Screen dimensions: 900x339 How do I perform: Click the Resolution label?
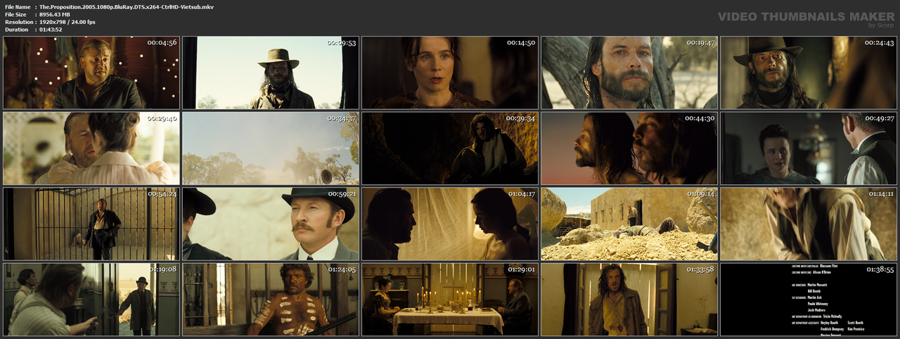(19, 22)
